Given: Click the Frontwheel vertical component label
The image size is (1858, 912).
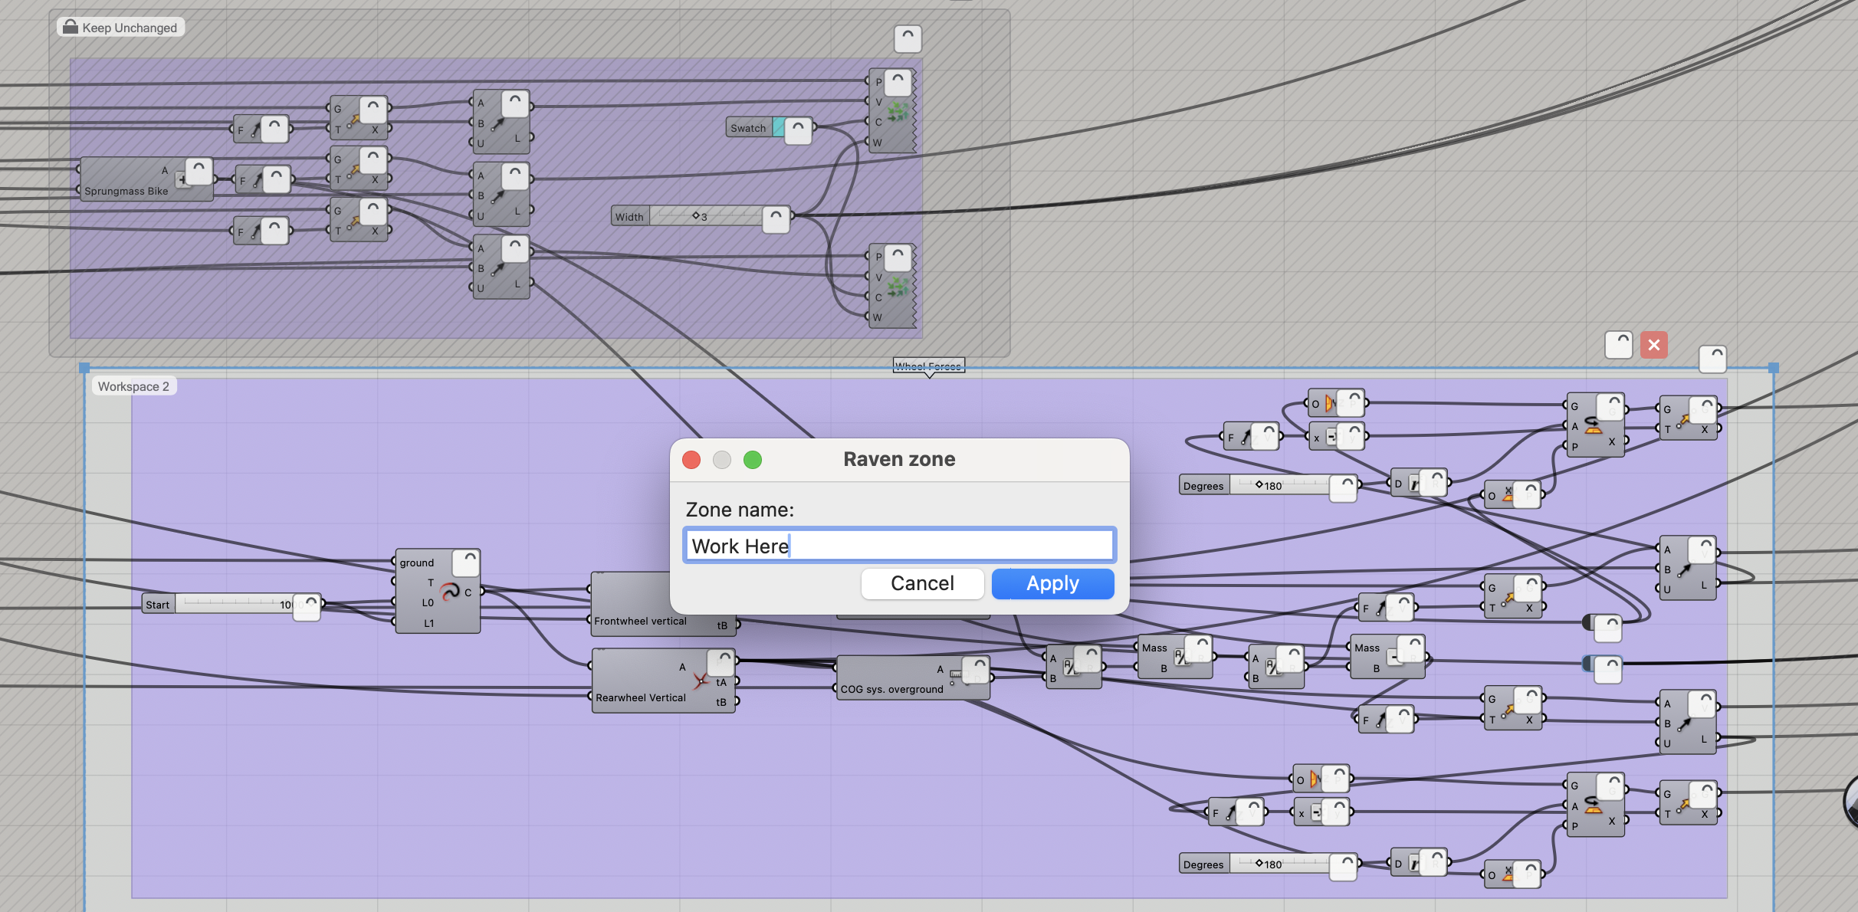Looking at the screenshot, I should point(640,621).
